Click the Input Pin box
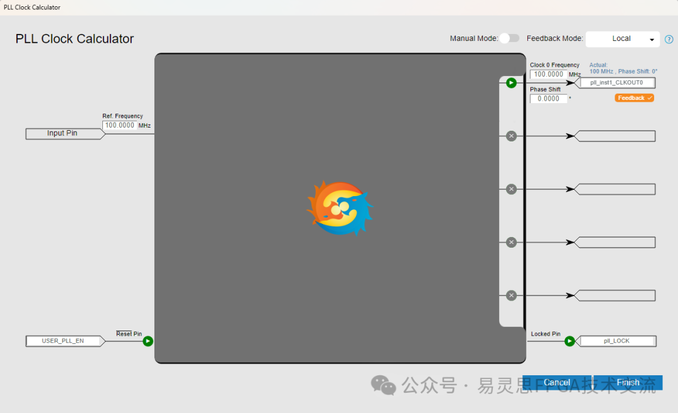 click(x=62, y=133)
